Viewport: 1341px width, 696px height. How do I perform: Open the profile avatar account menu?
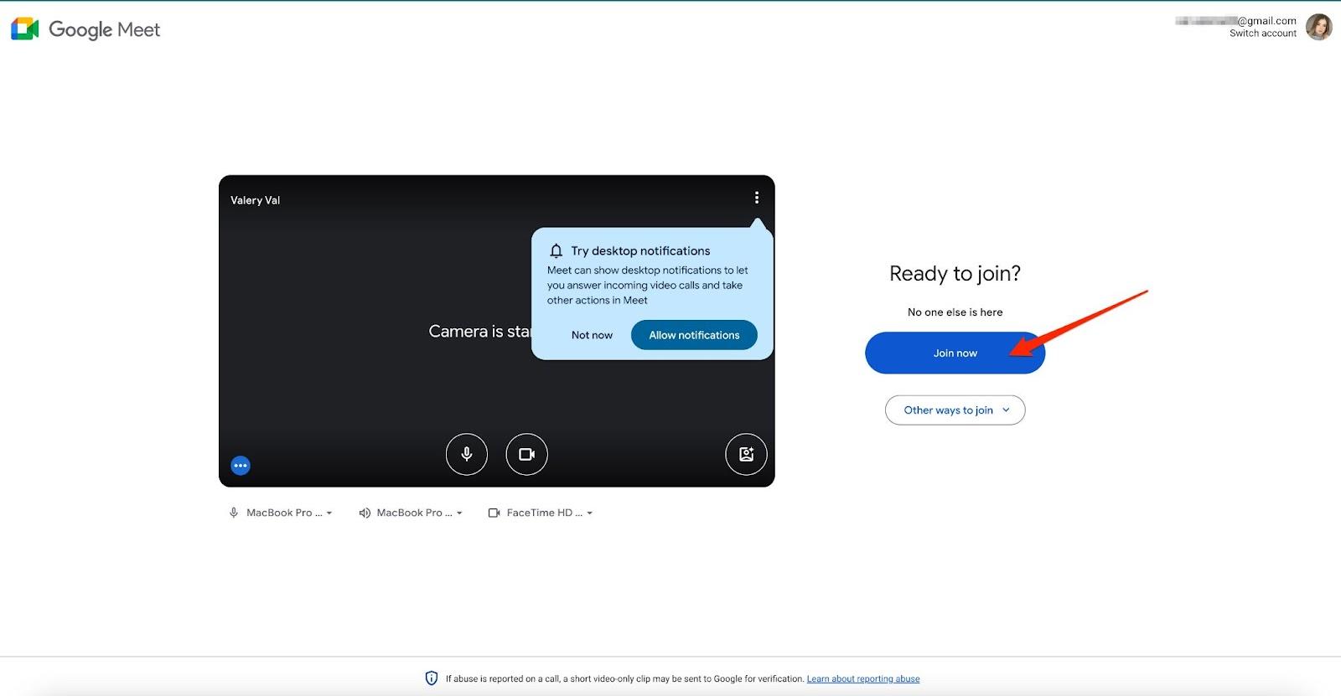pyautogui.click(x=1318, y=27)
